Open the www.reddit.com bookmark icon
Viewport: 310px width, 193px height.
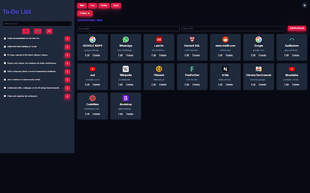click(225, 40)
